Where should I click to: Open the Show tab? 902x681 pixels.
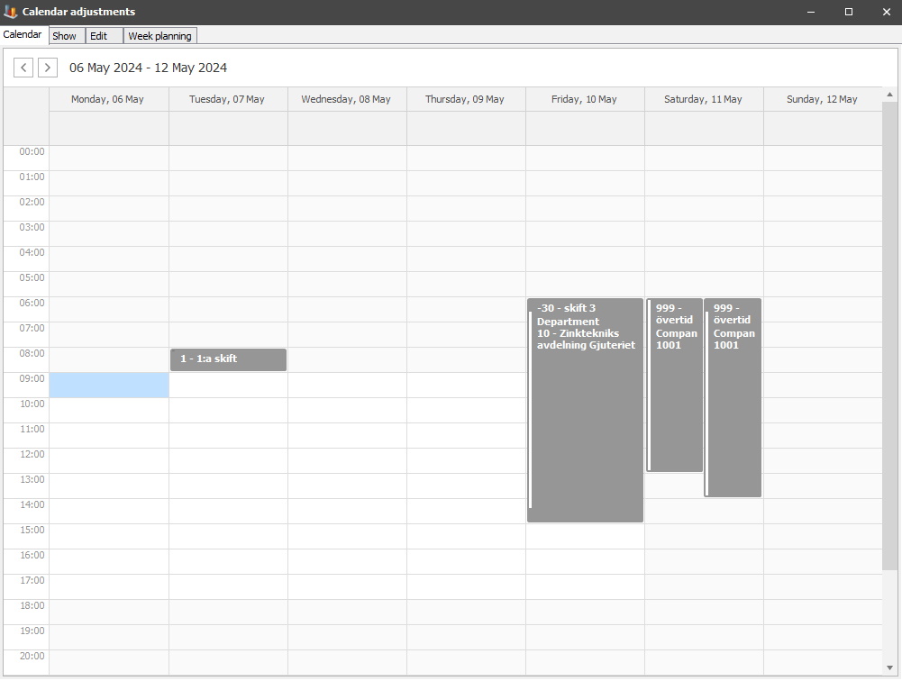65,36
